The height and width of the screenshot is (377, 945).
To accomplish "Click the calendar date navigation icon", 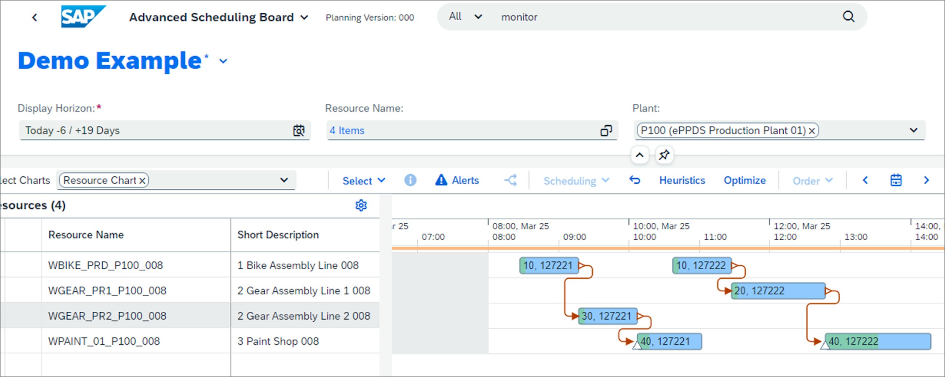I will click(x=896, y=180).
